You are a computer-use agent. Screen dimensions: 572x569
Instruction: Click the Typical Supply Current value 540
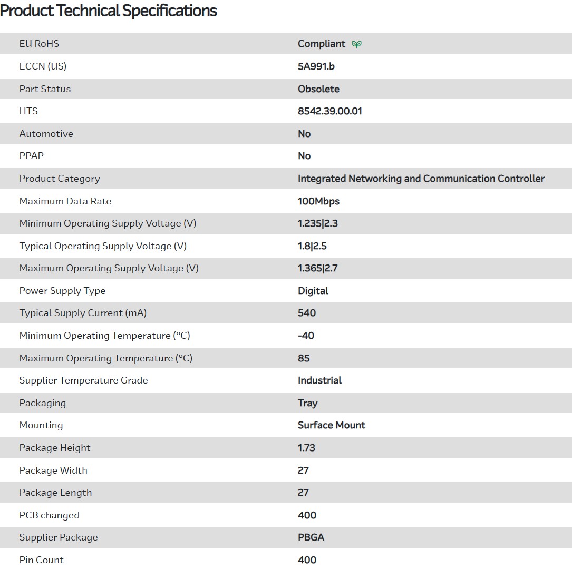tap(307, 313)
